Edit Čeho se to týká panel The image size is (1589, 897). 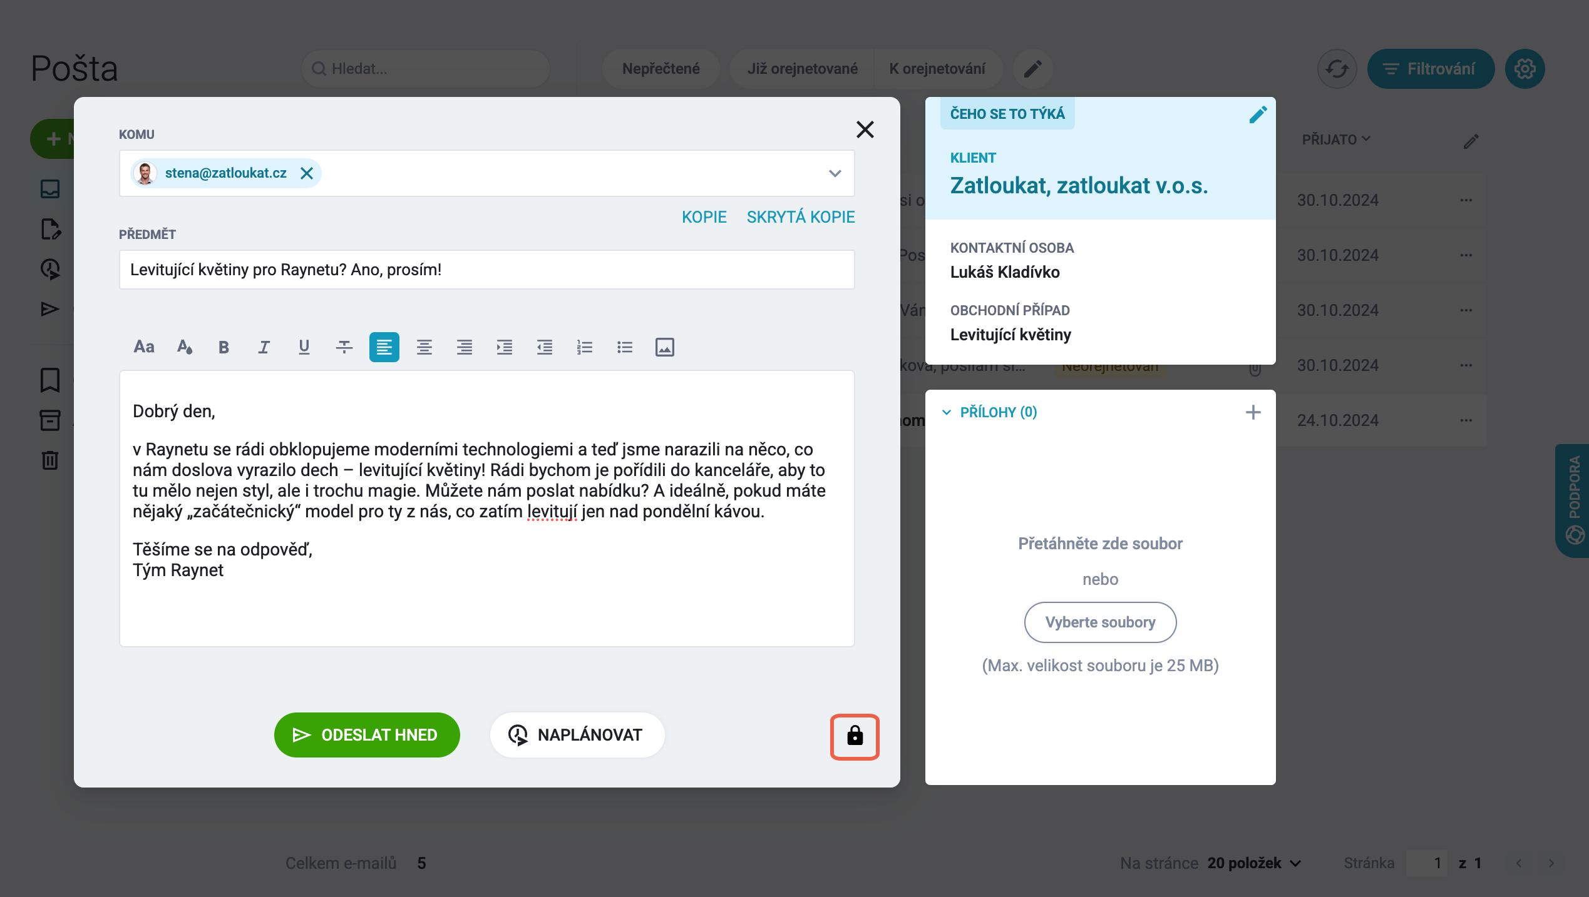(1258, 114)
